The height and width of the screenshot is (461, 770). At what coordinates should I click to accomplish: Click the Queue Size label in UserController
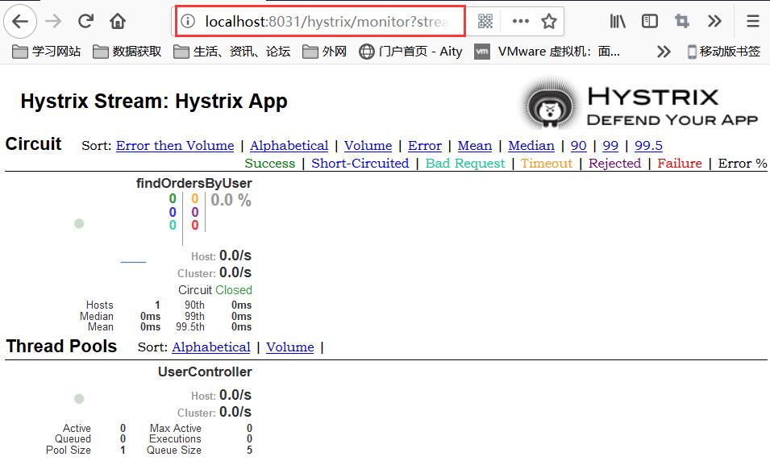tap(174, 451)
